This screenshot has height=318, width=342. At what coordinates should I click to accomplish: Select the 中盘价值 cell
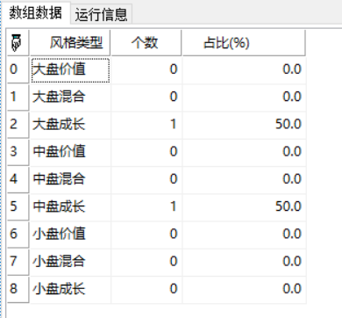click(x=70, y=152)
